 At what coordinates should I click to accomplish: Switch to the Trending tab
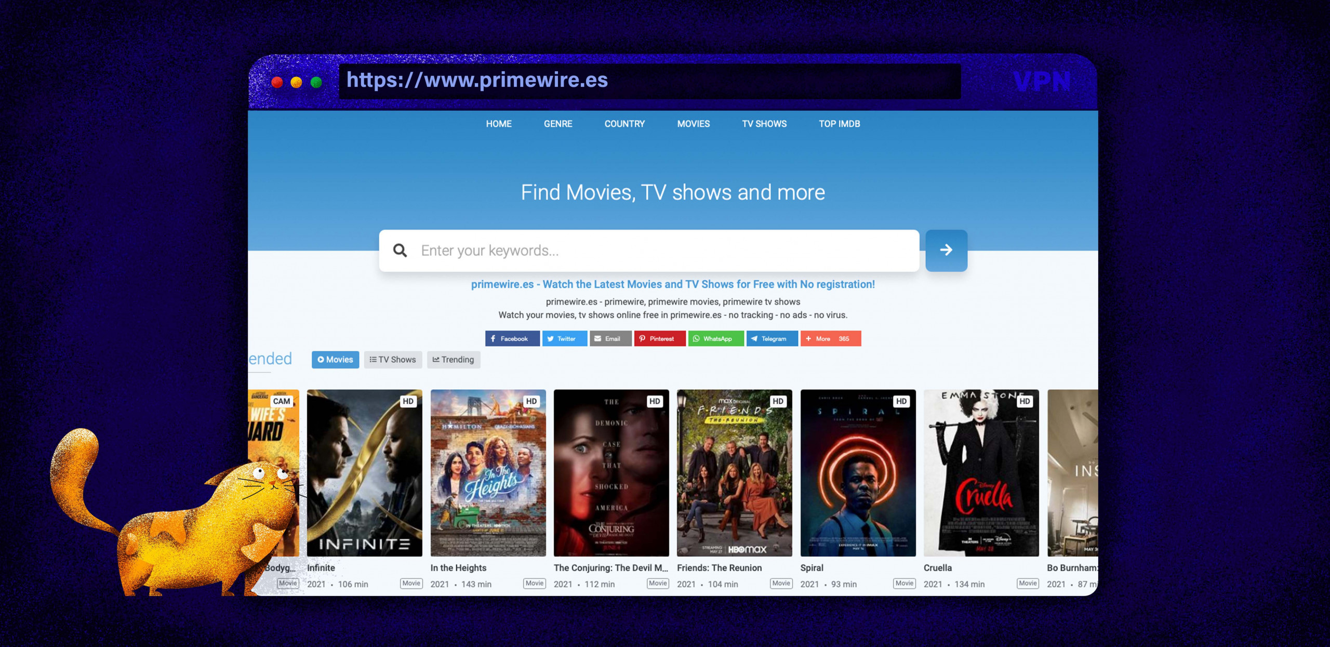click(453, 360)
